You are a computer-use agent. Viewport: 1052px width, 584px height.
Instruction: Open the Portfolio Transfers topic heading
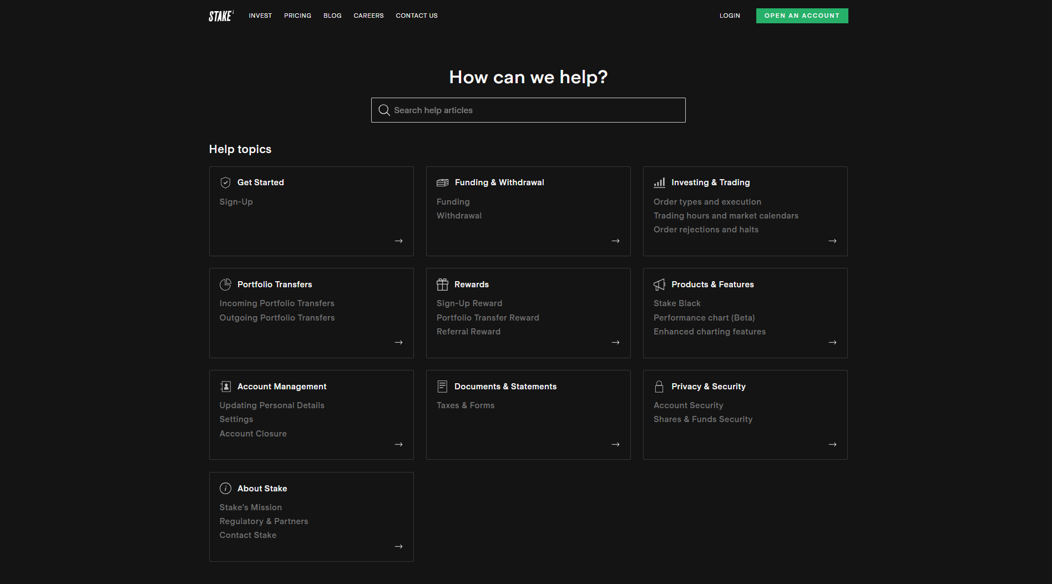(275, 285)
